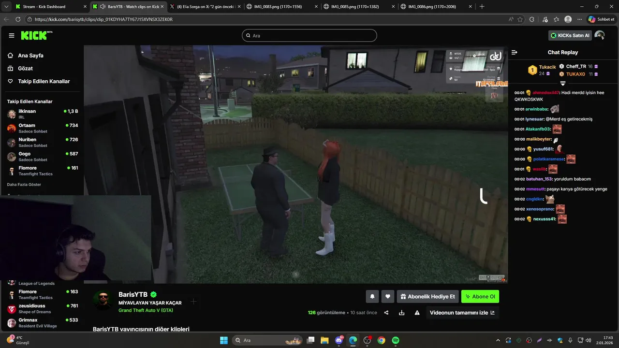Open user profile avatar menu
Viewport: 619px width, 348px height.
click(x=600, y=35)
